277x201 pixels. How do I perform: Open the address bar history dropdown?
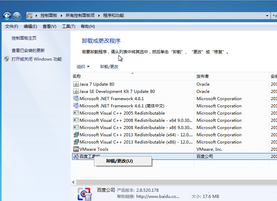click(x=267, y=16)
